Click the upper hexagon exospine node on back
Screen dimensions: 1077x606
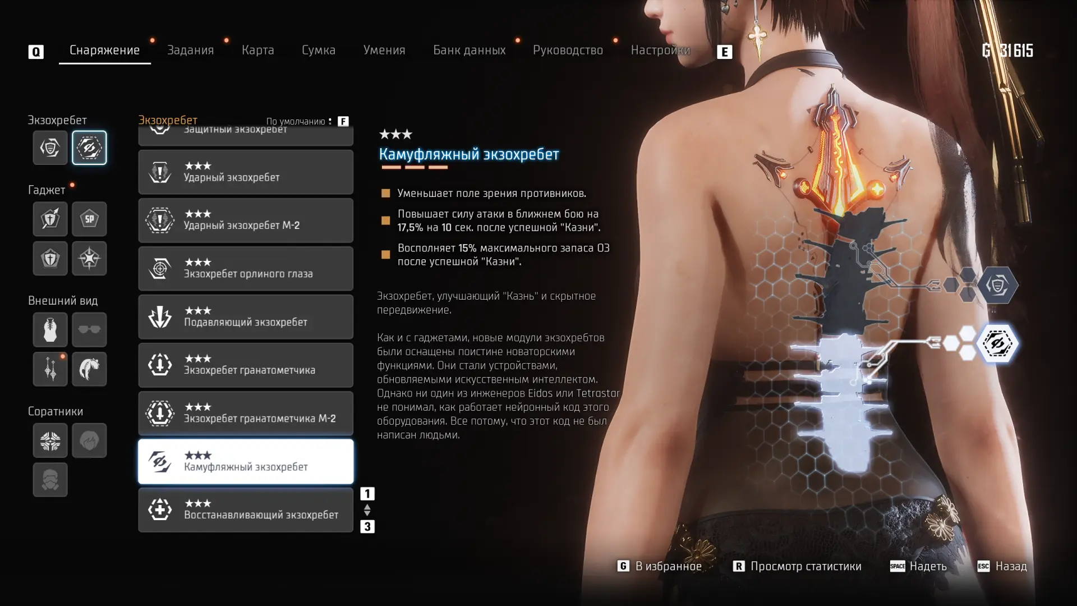tap(997, 285)
